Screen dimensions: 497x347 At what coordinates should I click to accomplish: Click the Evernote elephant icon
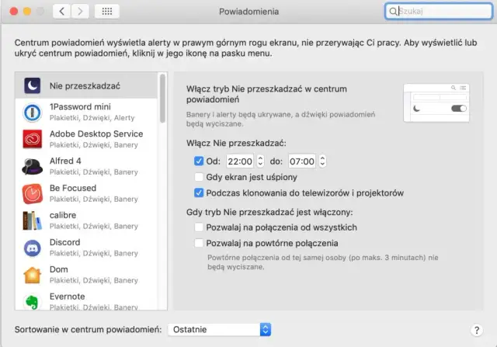pos(32,302)
